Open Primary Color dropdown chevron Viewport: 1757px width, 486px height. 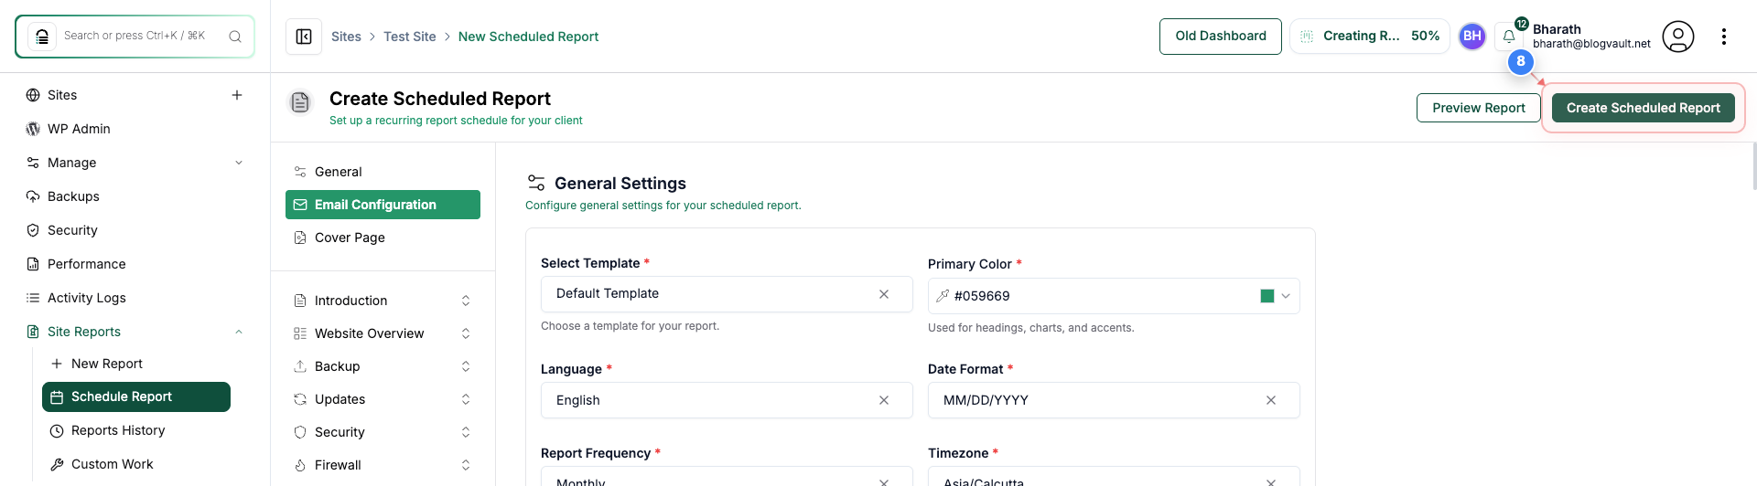[x=1286, y=296]
